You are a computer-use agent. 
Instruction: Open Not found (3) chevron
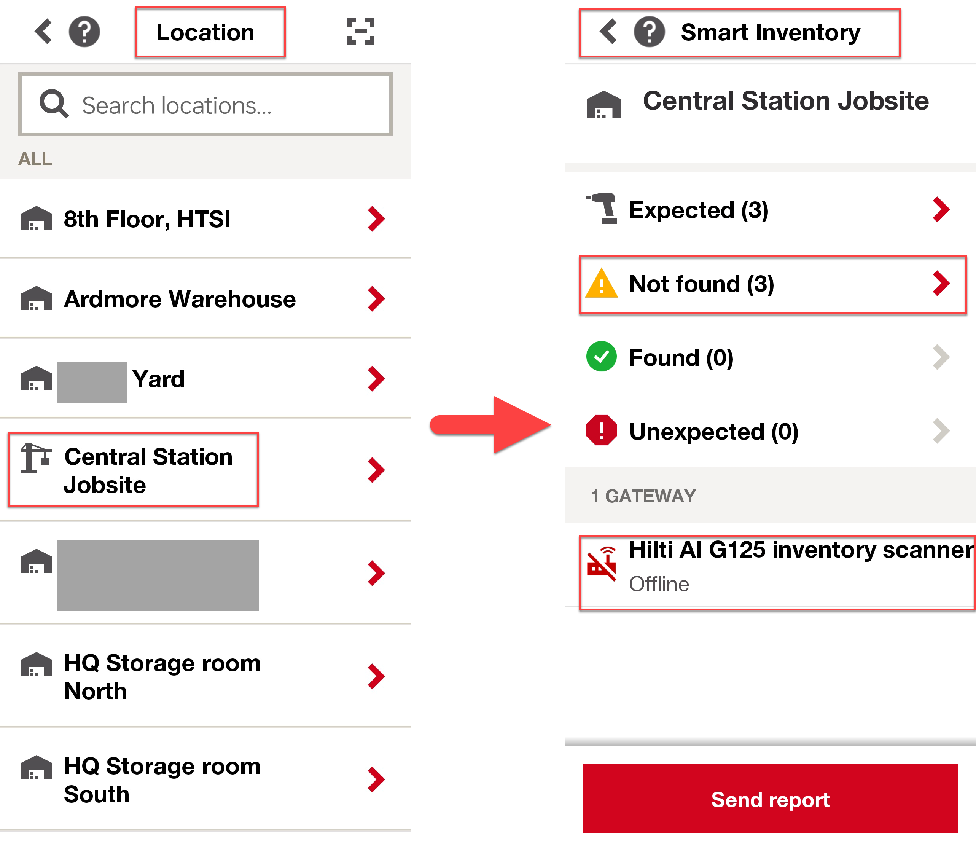pos(941,284)
